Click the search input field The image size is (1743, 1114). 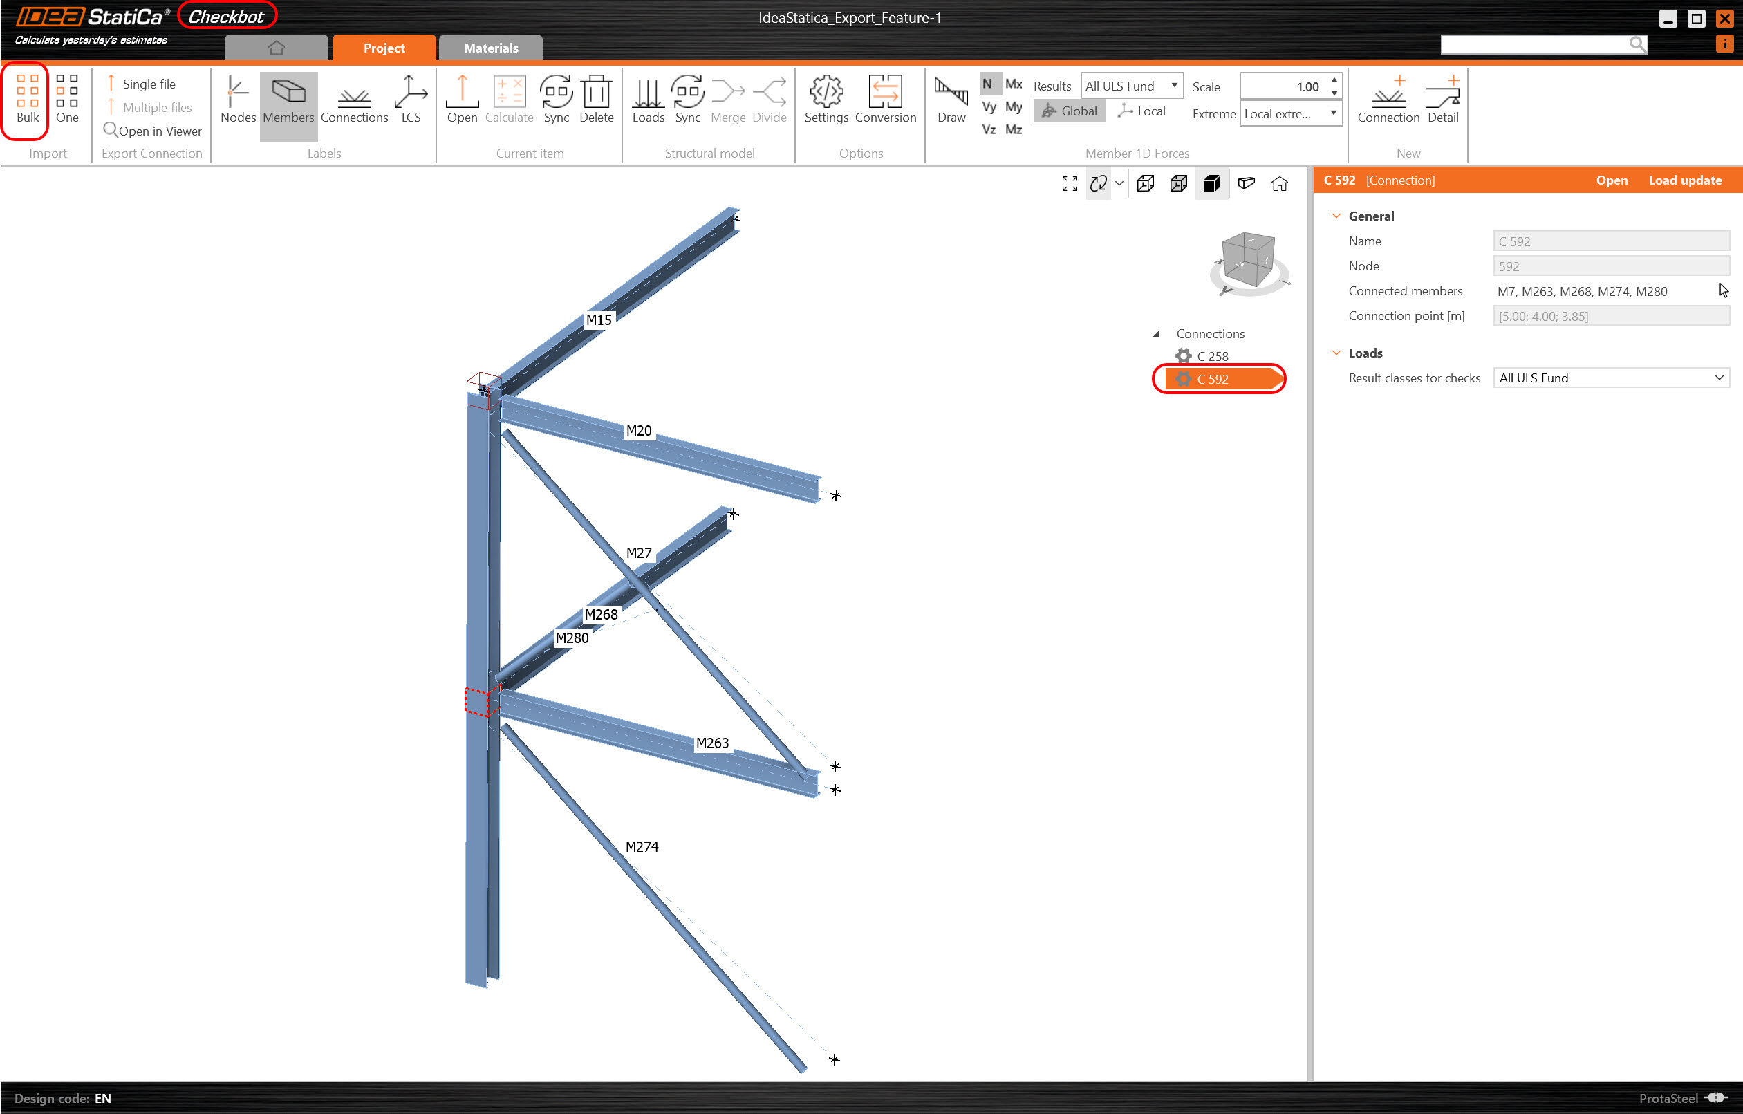(x=1533, y=44)
